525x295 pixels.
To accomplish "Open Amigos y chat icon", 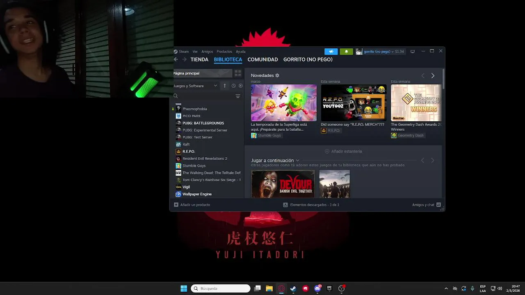I will point(438,204).
